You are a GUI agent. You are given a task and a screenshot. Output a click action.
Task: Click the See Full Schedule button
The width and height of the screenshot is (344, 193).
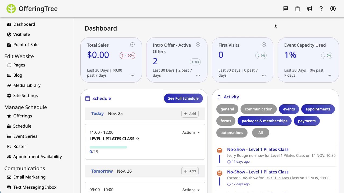pyautogui.click(x=183, y=98)
